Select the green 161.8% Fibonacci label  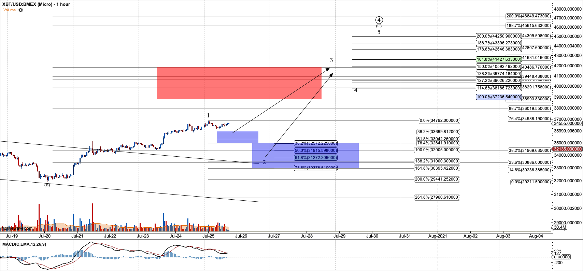499,59
